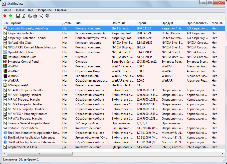Open properties via the toolbar icon

click(35, 16)
